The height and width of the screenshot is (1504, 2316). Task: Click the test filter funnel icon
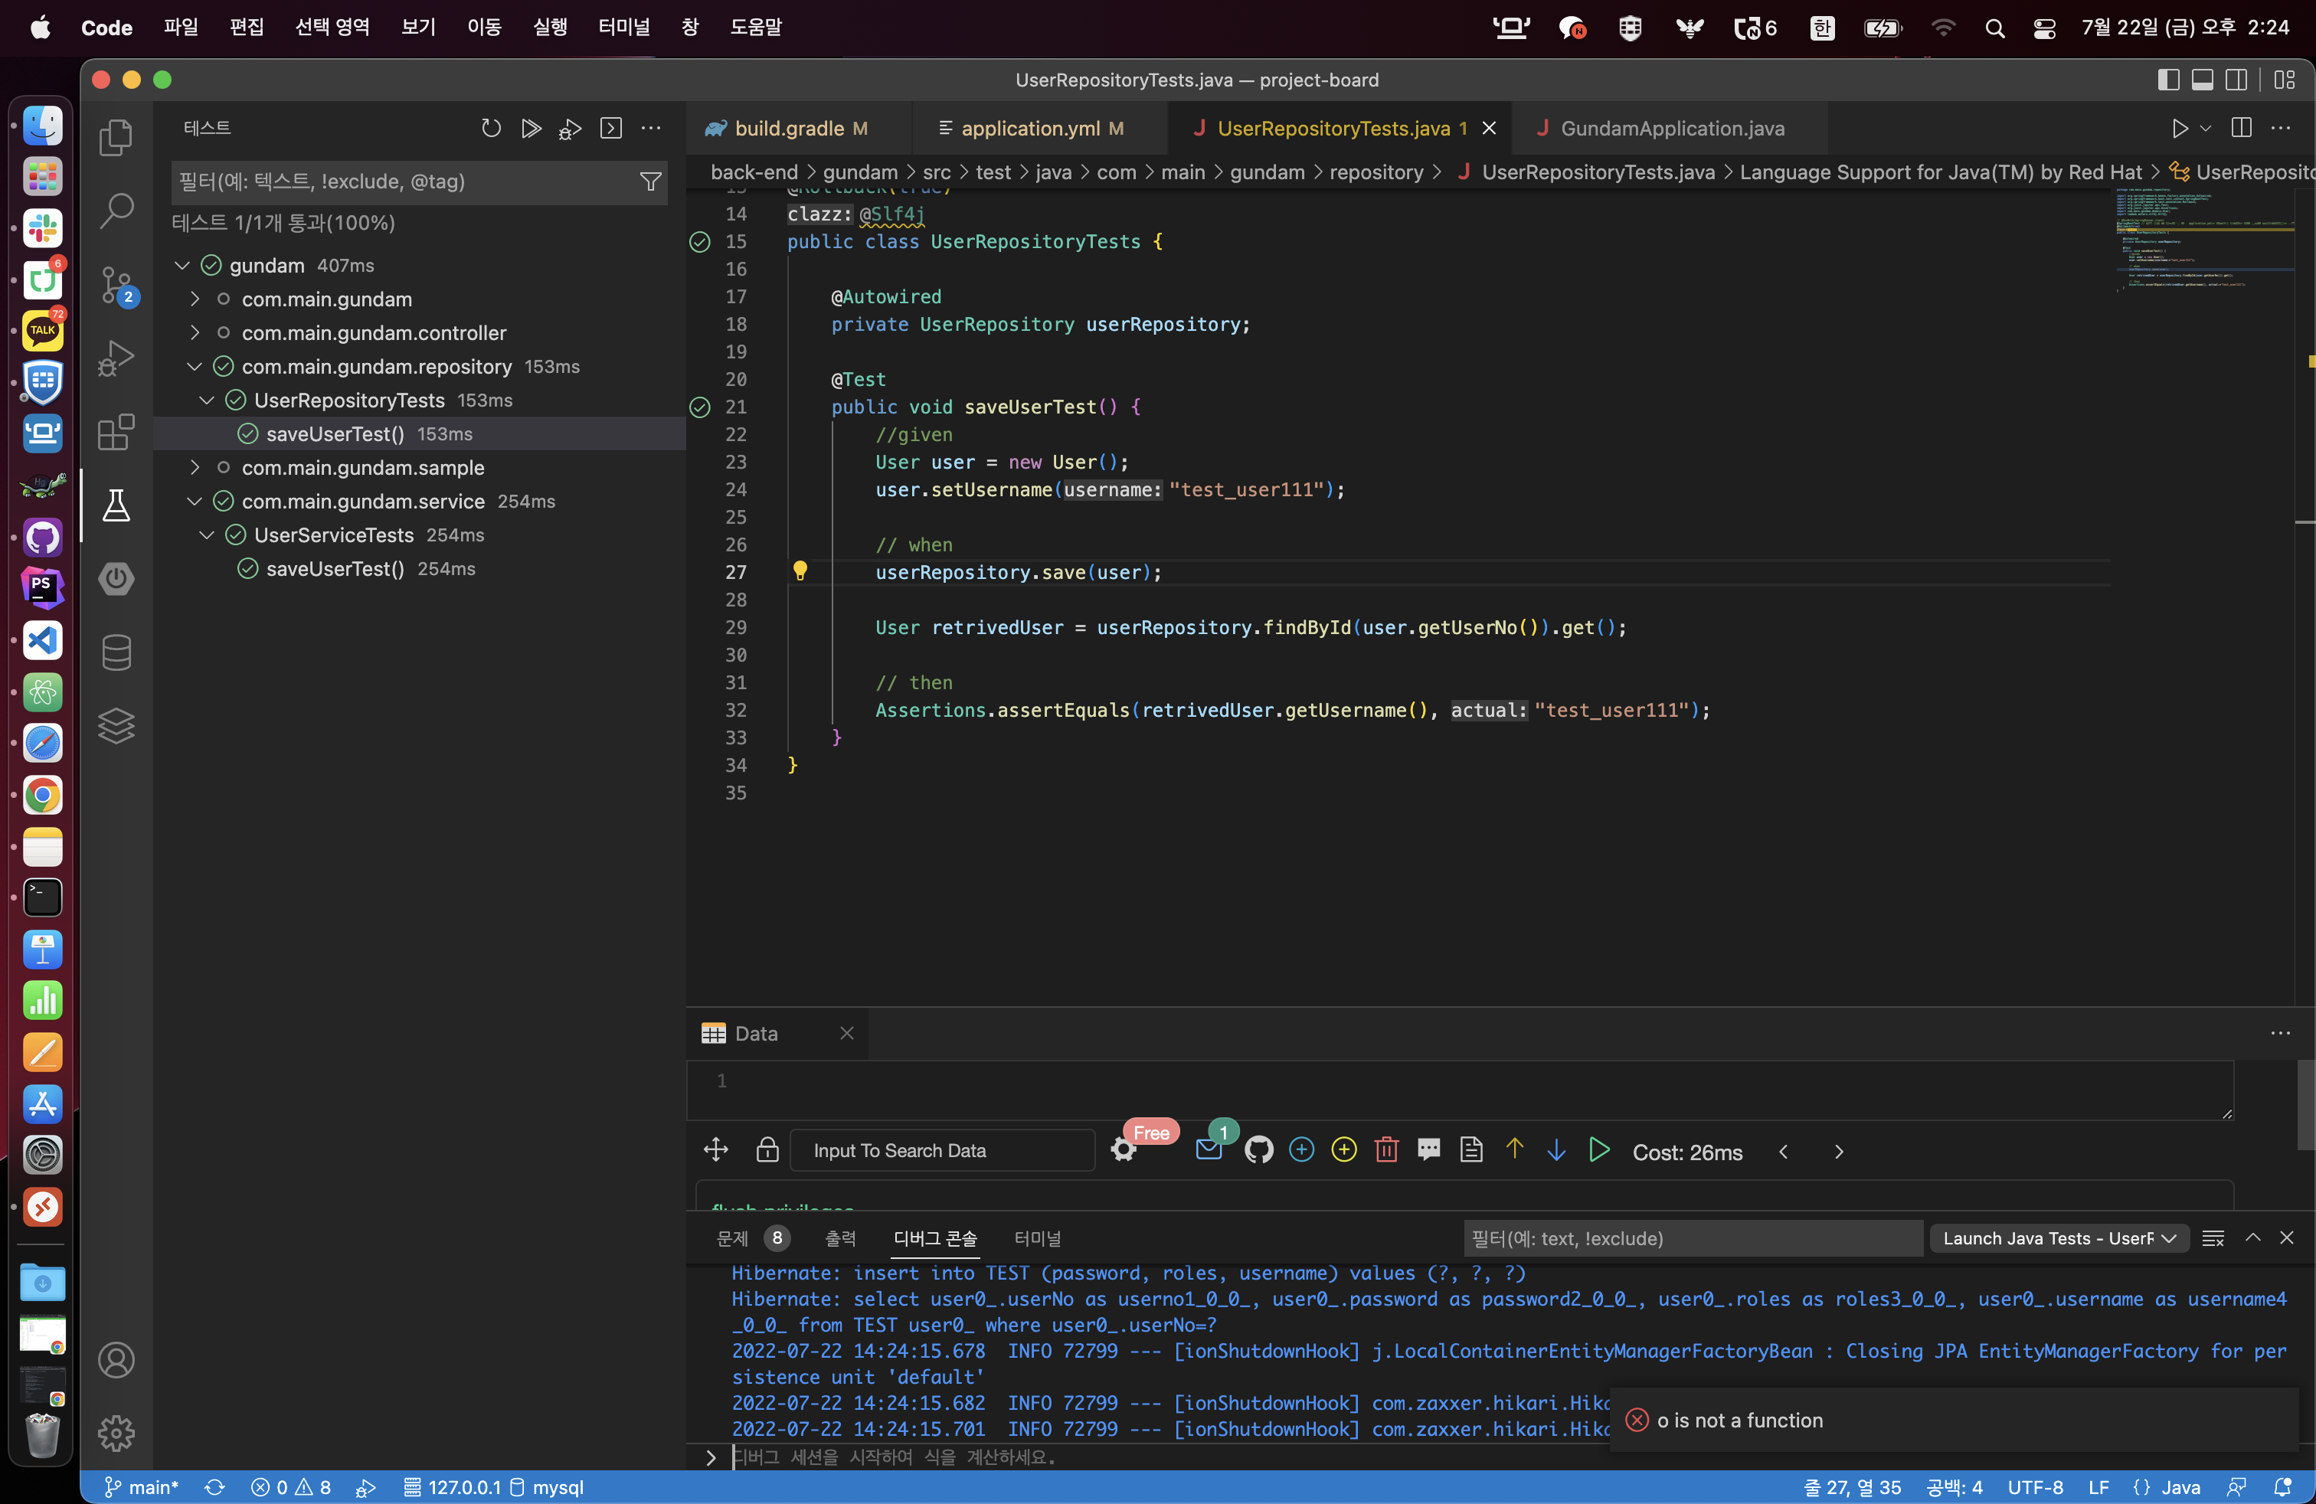(x=650, y=182)
